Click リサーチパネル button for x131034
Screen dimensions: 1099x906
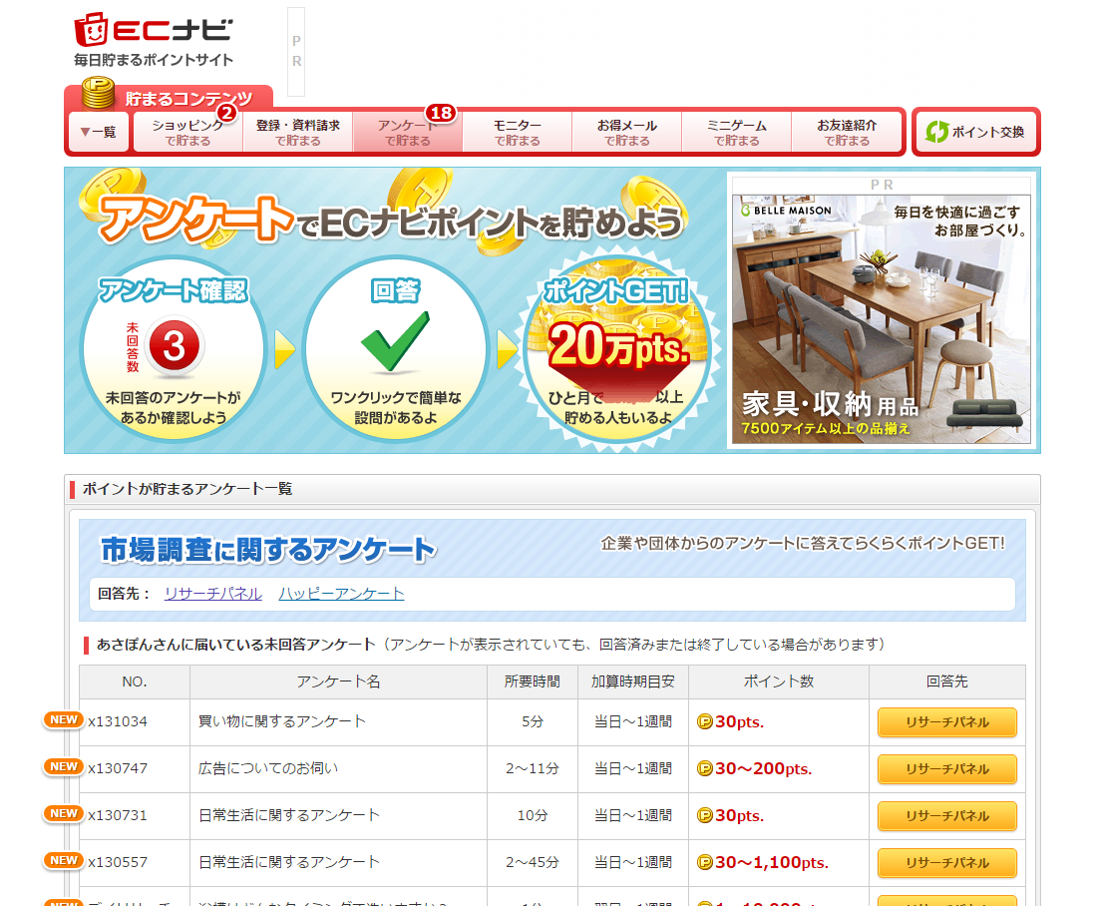click(946, 722)
